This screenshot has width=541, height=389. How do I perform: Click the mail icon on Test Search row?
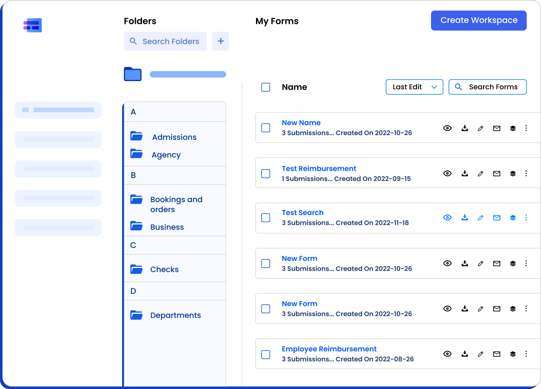coord(497,217)
